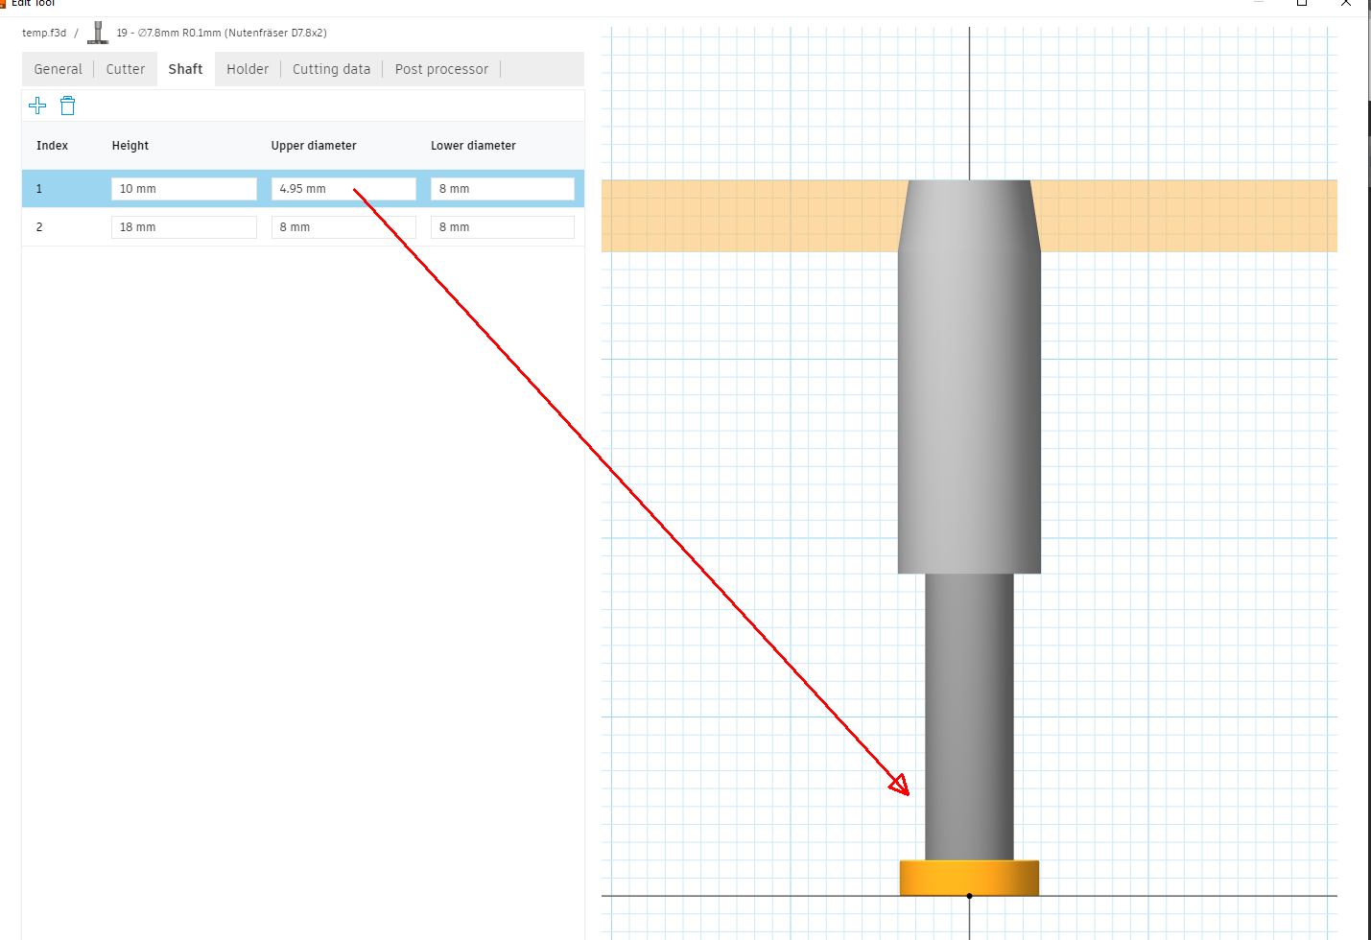Image resolution: width=1371 pixels, height=940 pixels.
Task: Edit the Upper diameter field of segment 2
Action: [x=343, y=226]
